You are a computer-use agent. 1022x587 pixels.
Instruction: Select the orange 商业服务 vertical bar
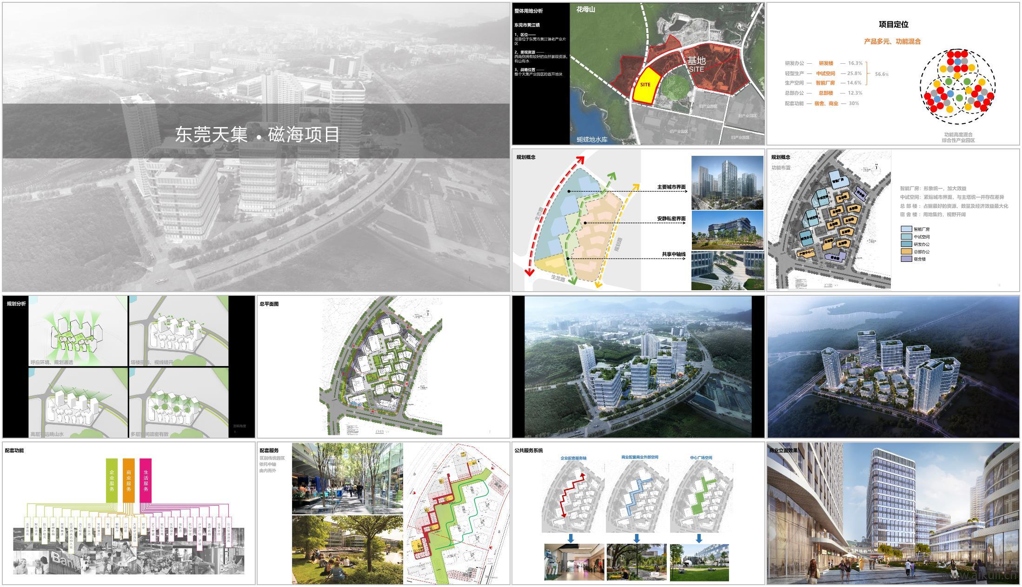(x=129, y=480)
